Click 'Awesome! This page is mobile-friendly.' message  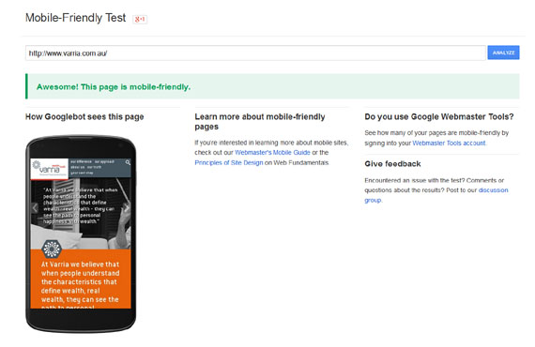tap(114, 87)
